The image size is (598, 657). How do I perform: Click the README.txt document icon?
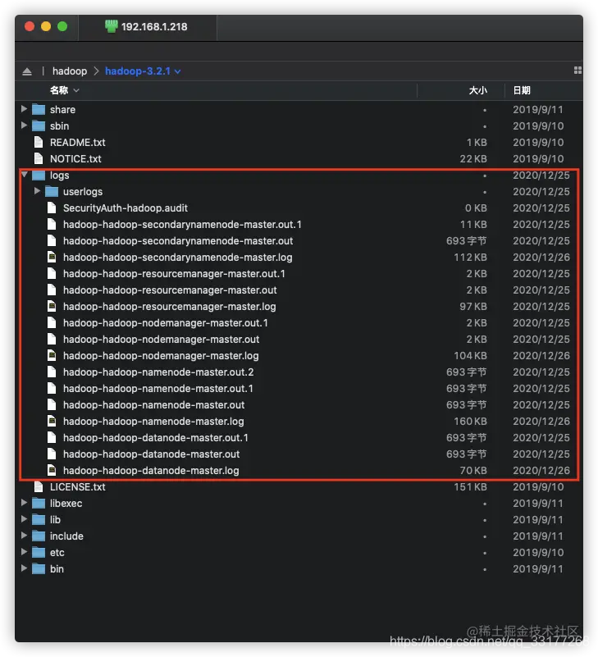[x=39, y=142]
